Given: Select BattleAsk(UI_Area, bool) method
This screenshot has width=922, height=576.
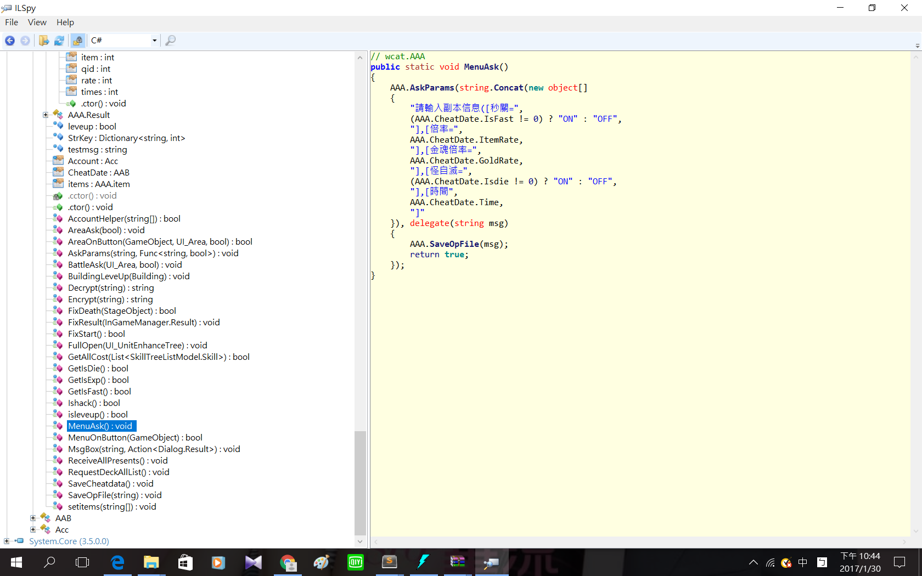Looking at the screenshot, I should [x=125, y=265].
